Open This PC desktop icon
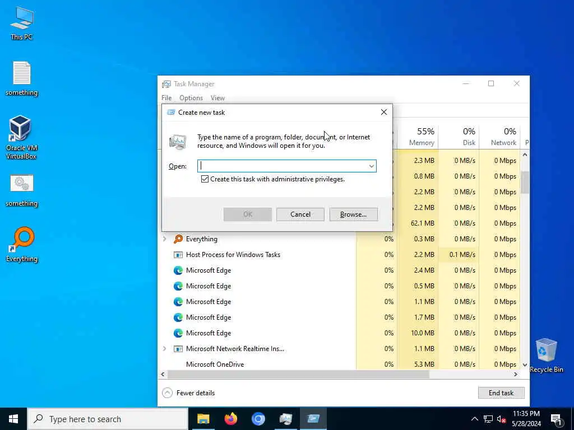574x430 pixels. click(x=22, y=23)
